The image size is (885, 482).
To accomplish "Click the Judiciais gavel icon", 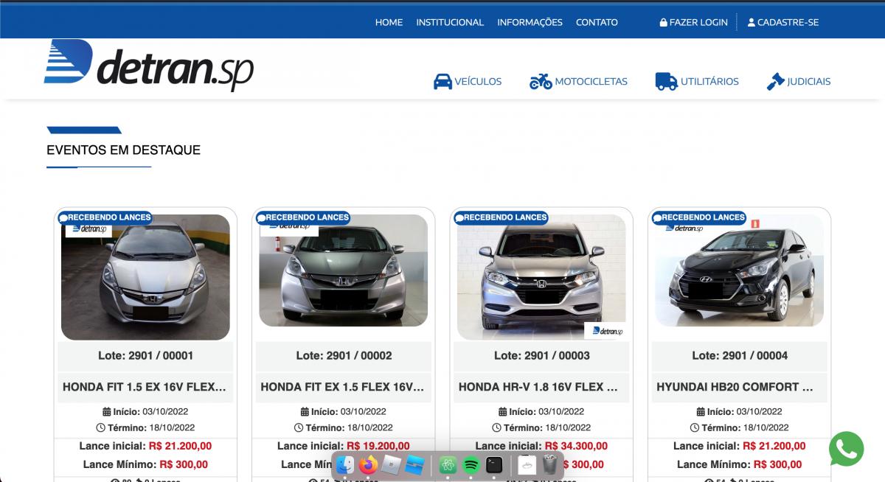I will (775, 82).
